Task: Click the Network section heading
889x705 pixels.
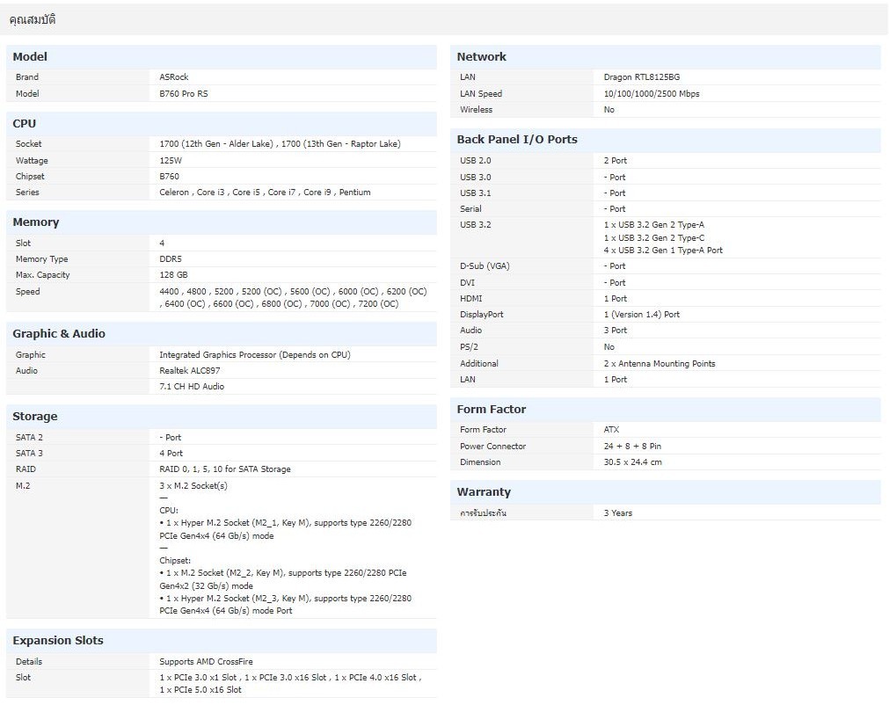Action: coord(482,57)
